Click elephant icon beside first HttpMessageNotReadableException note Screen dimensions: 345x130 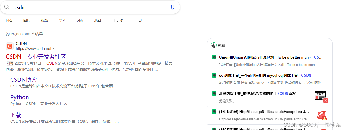214,112
